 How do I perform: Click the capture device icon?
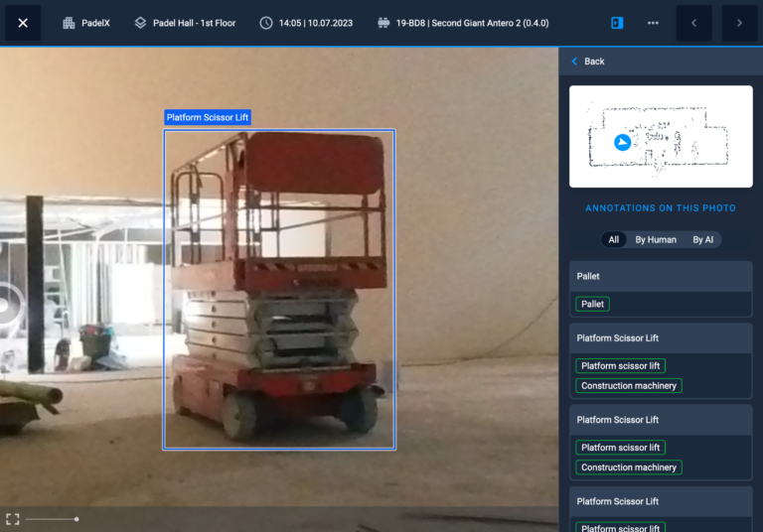coord(383,23)
